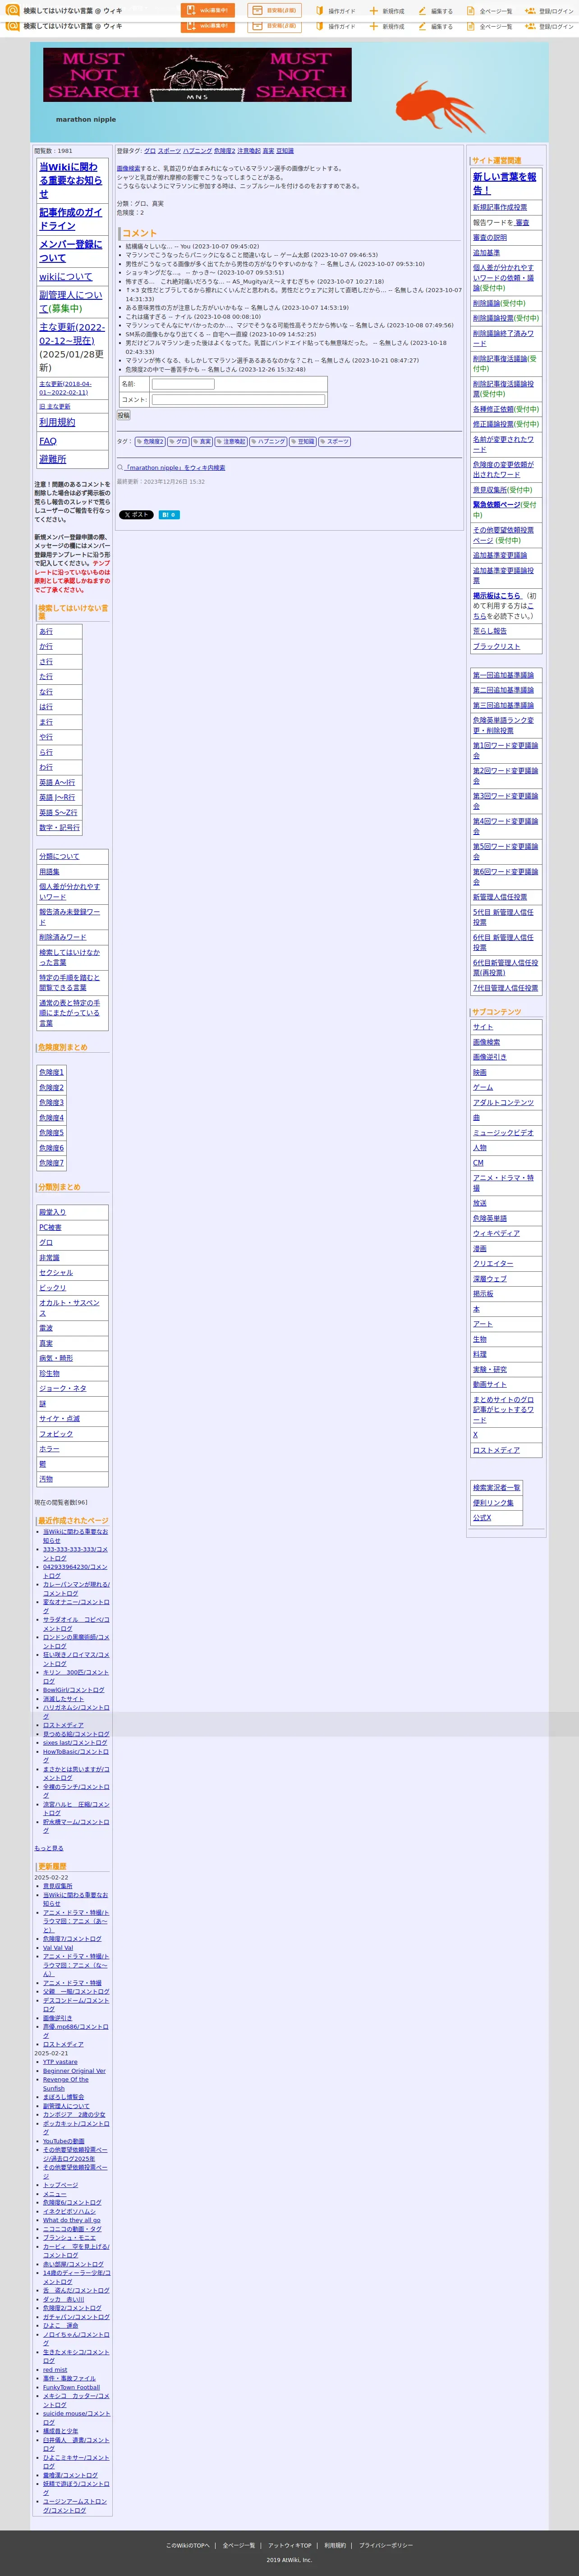
Task: Open 英語 A~I行 index link
Action: [56, 782]
